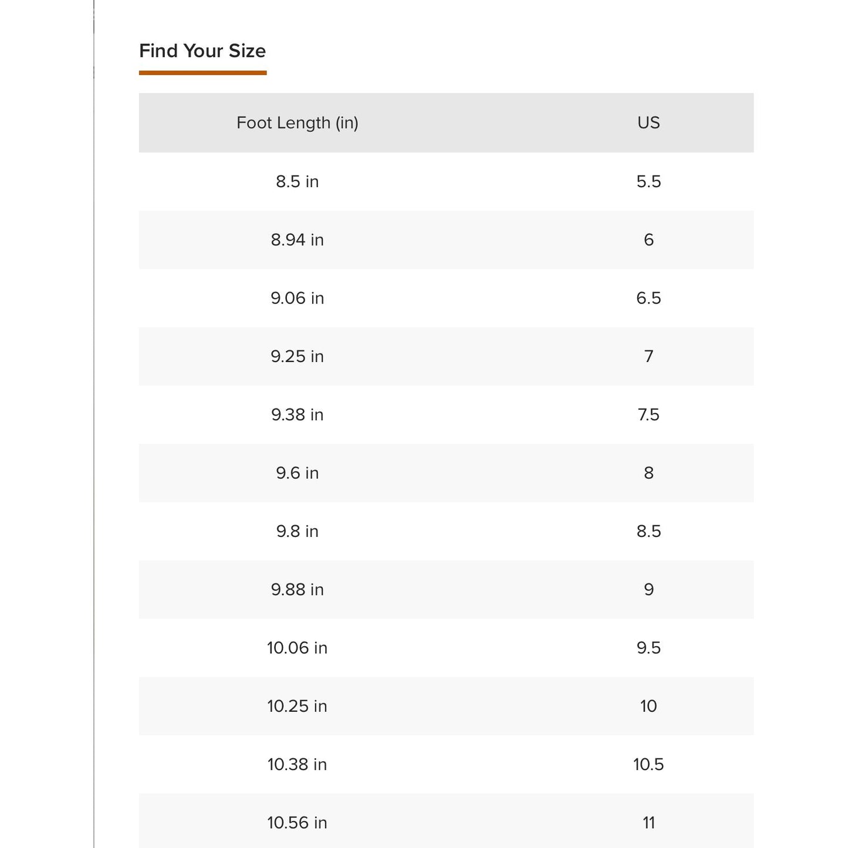
Task: Click the 9.25 in foot length cell
Action: (x=297, y=356)
